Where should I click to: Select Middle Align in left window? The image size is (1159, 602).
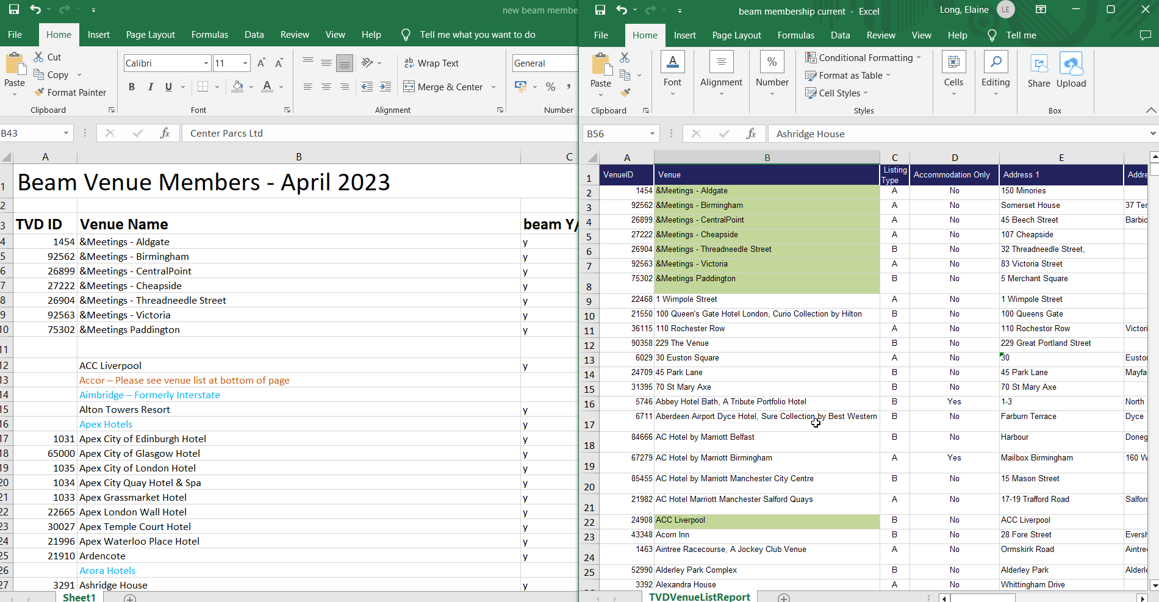[326, 63]
